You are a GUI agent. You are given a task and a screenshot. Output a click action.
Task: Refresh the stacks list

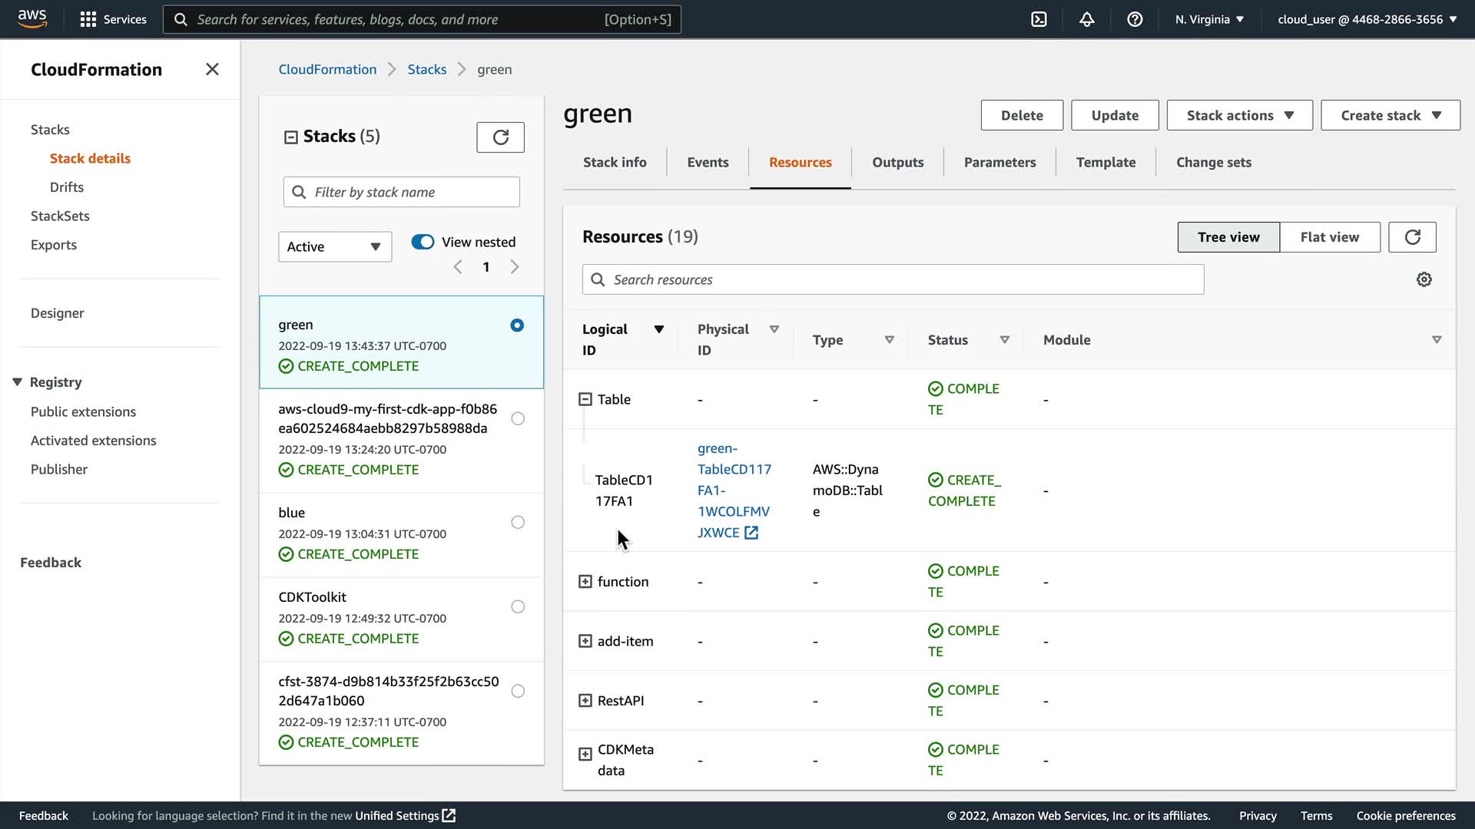point(500,137)
